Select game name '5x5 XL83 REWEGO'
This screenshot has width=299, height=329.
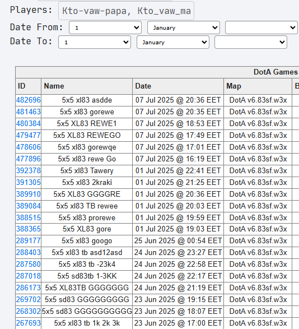(x=87, y=135)
